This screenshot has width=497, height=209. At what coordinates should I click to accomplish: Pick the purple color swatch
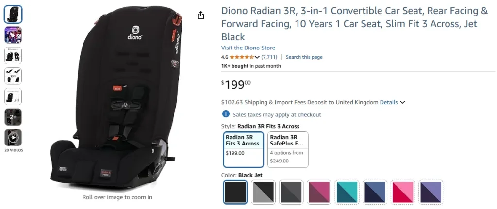(x=431, y=192)
